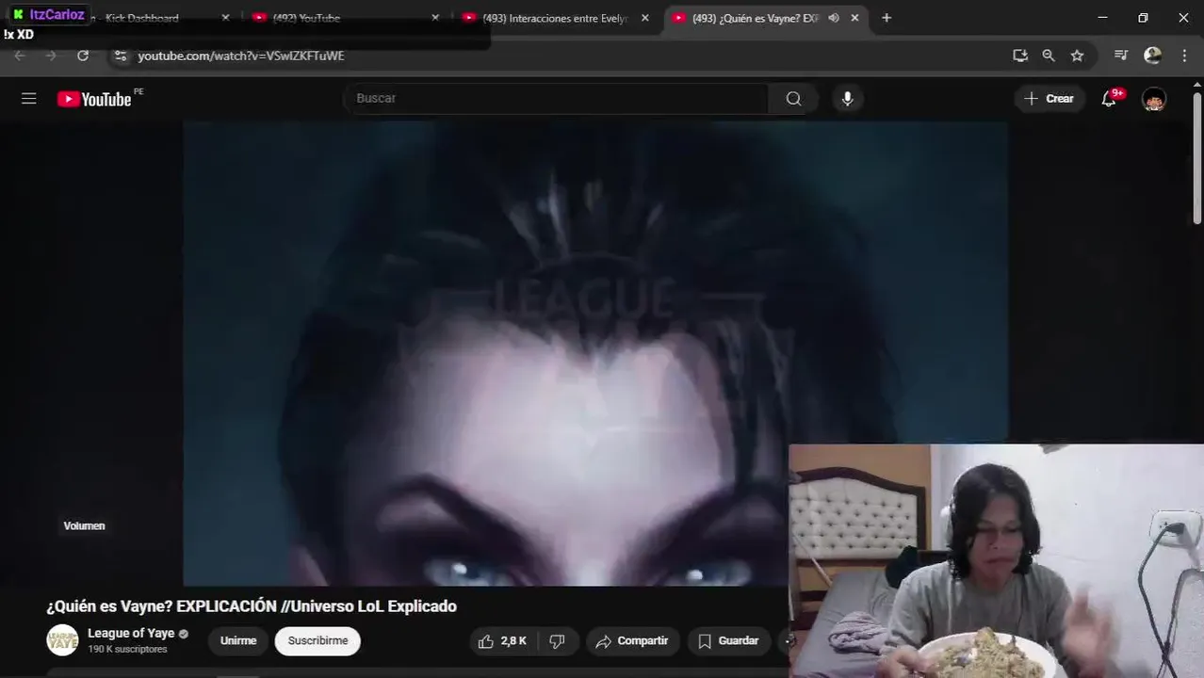This screenshot has height=678, width=1204.
Task: Dislike the video with thumbs down
Action: tap(557, 641)
